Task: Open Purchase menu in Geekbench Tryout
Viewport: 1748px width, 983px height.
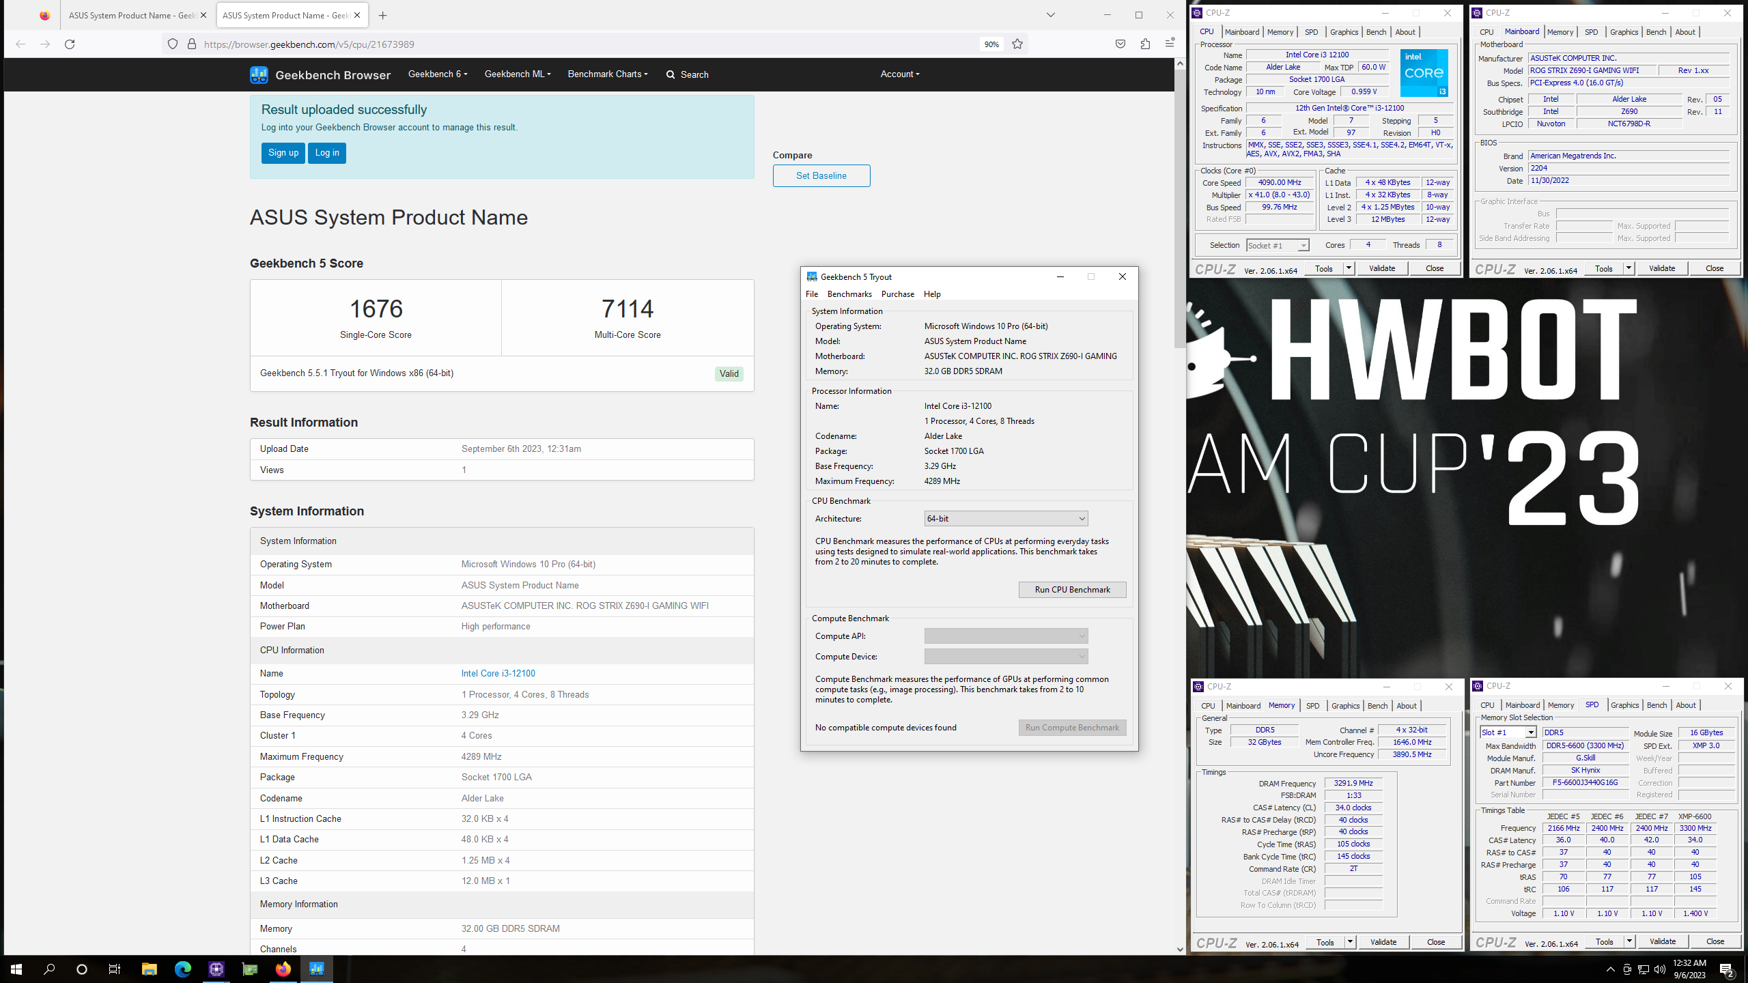Action: click(898, 294)
